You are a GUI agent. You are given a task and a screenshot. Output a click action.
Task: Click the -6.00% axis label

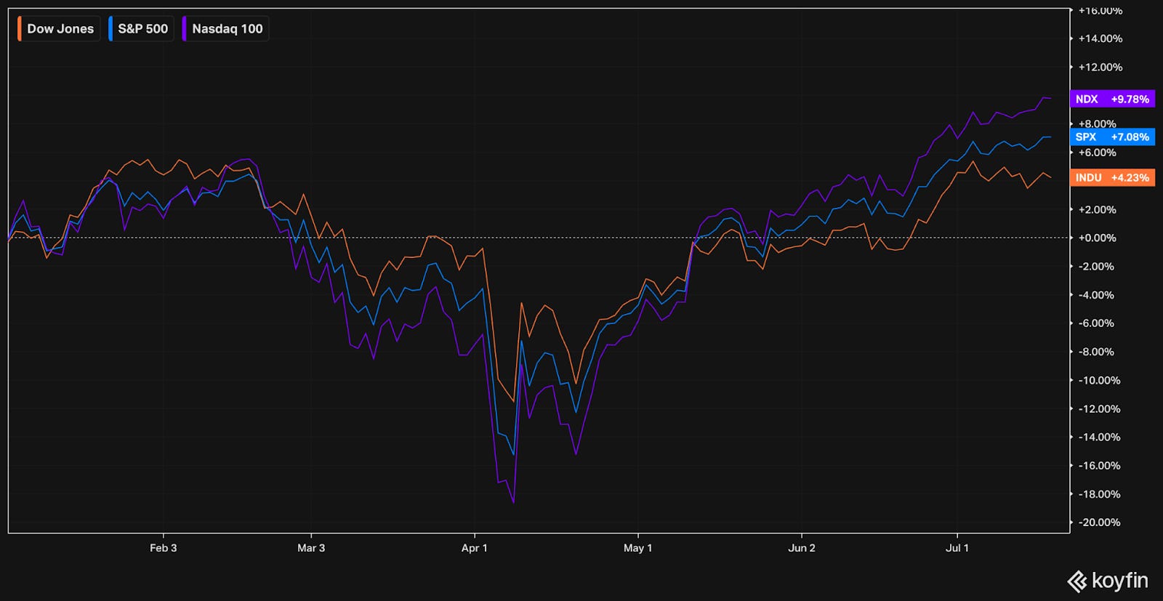(1097, 323)
